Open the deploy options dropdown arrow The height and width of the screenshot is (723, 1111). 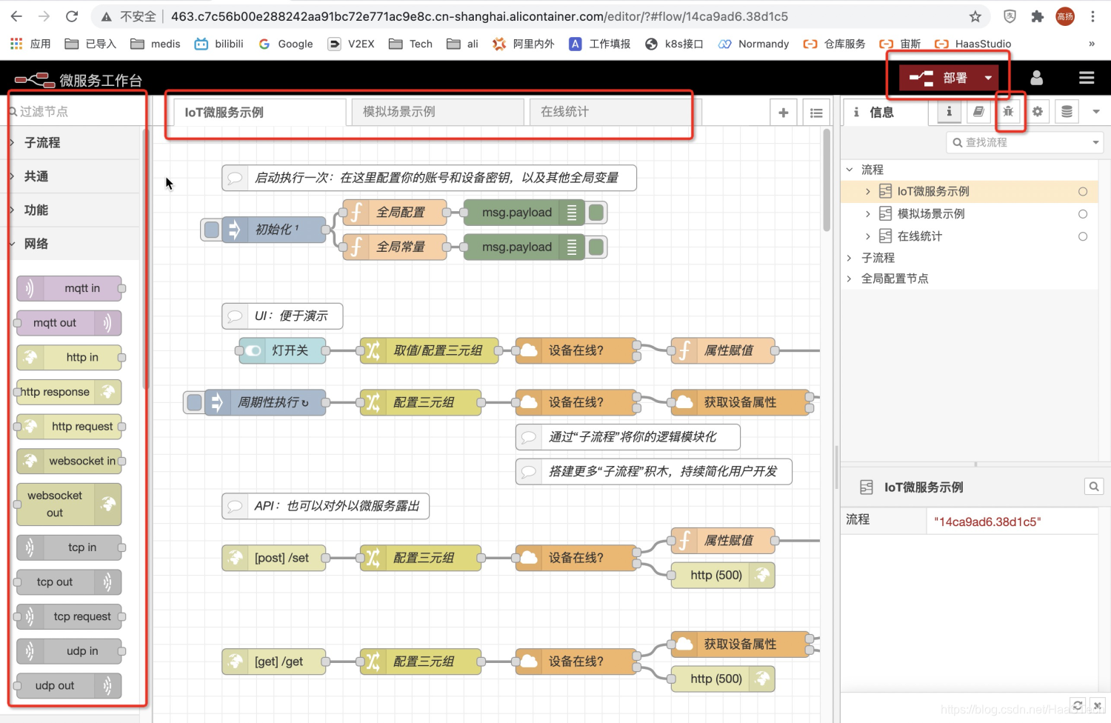[x=988, y=78]
